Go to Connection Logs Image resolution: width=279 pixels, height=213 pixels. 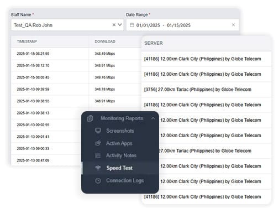click(125, 180)
